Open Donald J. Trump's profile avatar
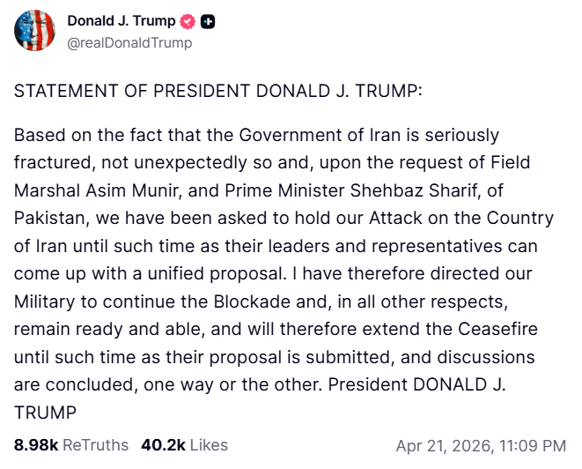Image resolution: width=582 pixels, height=469 pixels. 35,32
